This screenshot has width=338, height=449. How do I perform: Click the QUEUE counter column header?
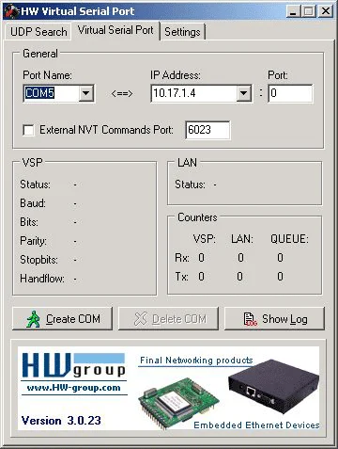tap(289, 239)
